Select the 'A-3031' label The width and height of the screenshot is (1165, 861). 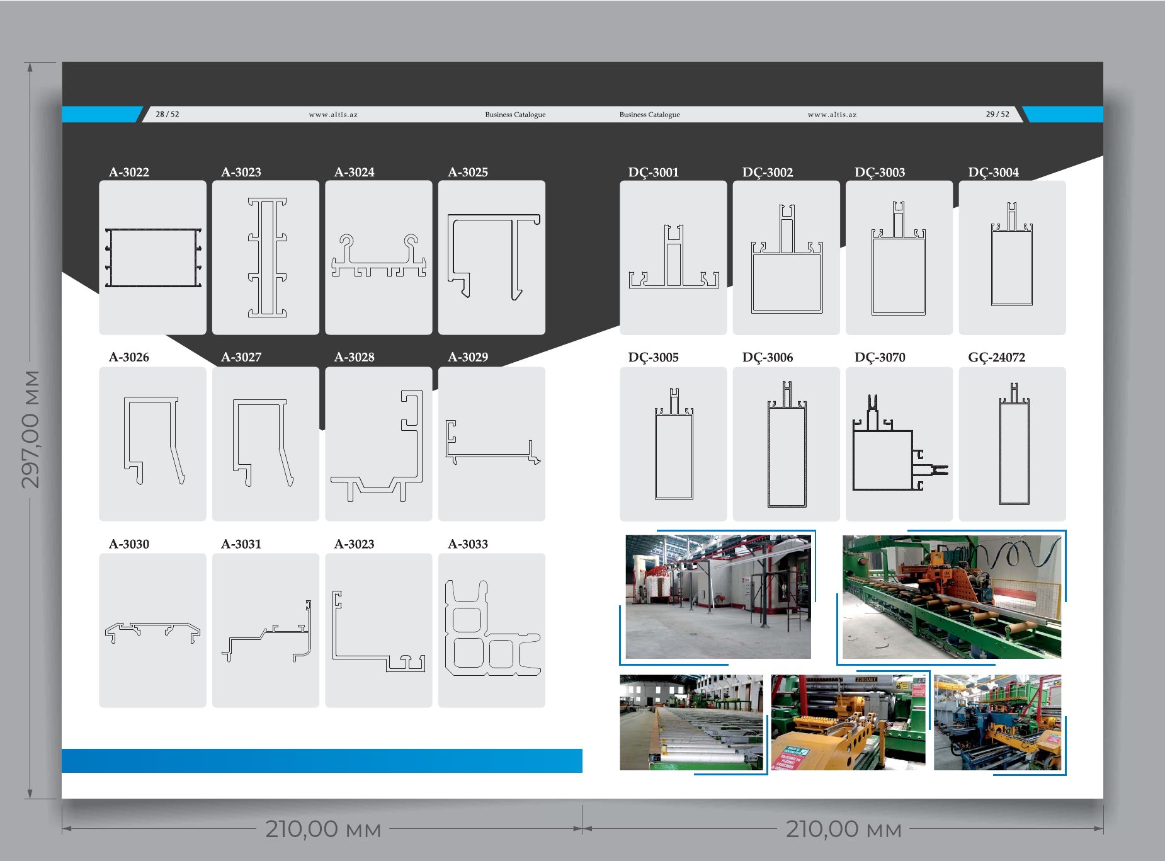[241, 544]
